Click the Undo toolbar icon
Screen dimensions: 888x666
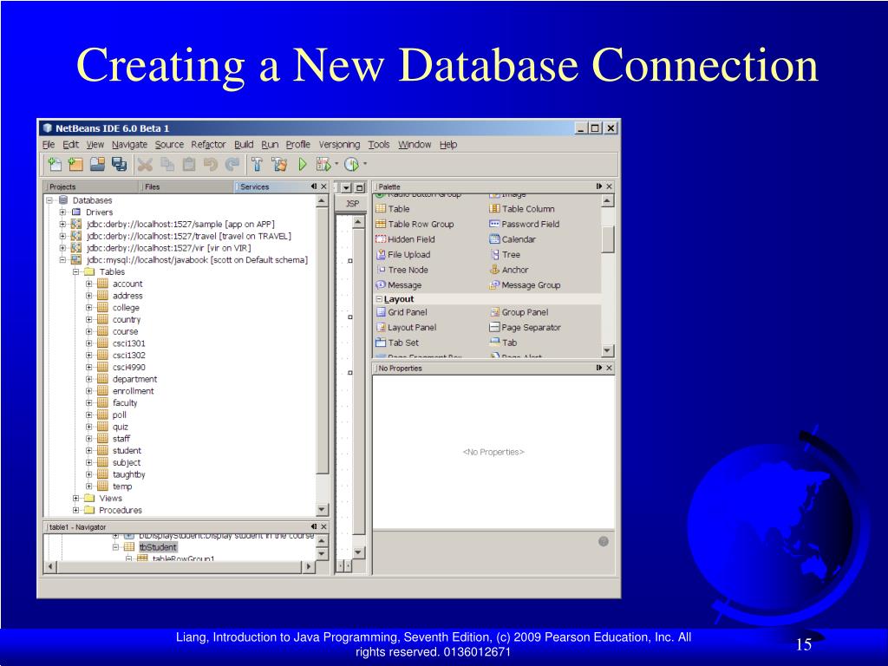point(211,164)
